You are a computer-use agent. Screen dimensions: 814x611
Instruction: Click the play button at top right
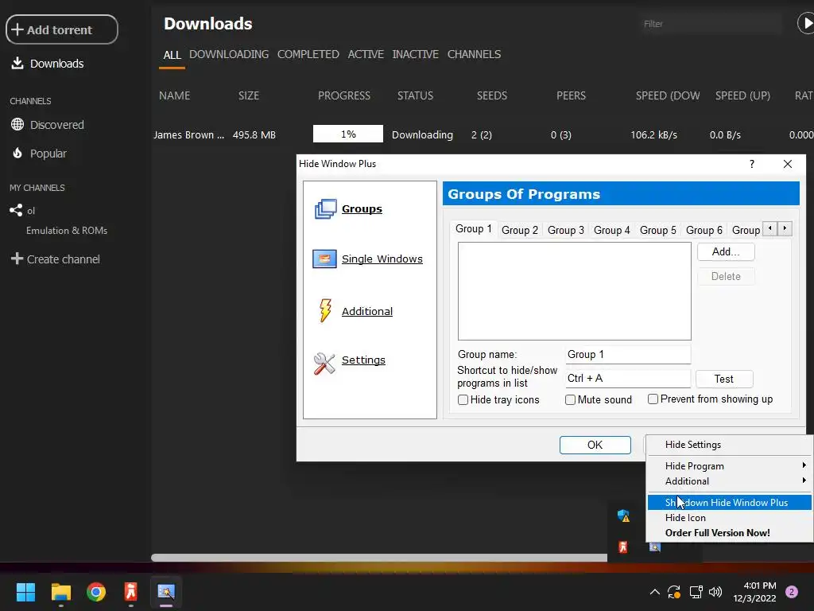(x=806, y=23)
